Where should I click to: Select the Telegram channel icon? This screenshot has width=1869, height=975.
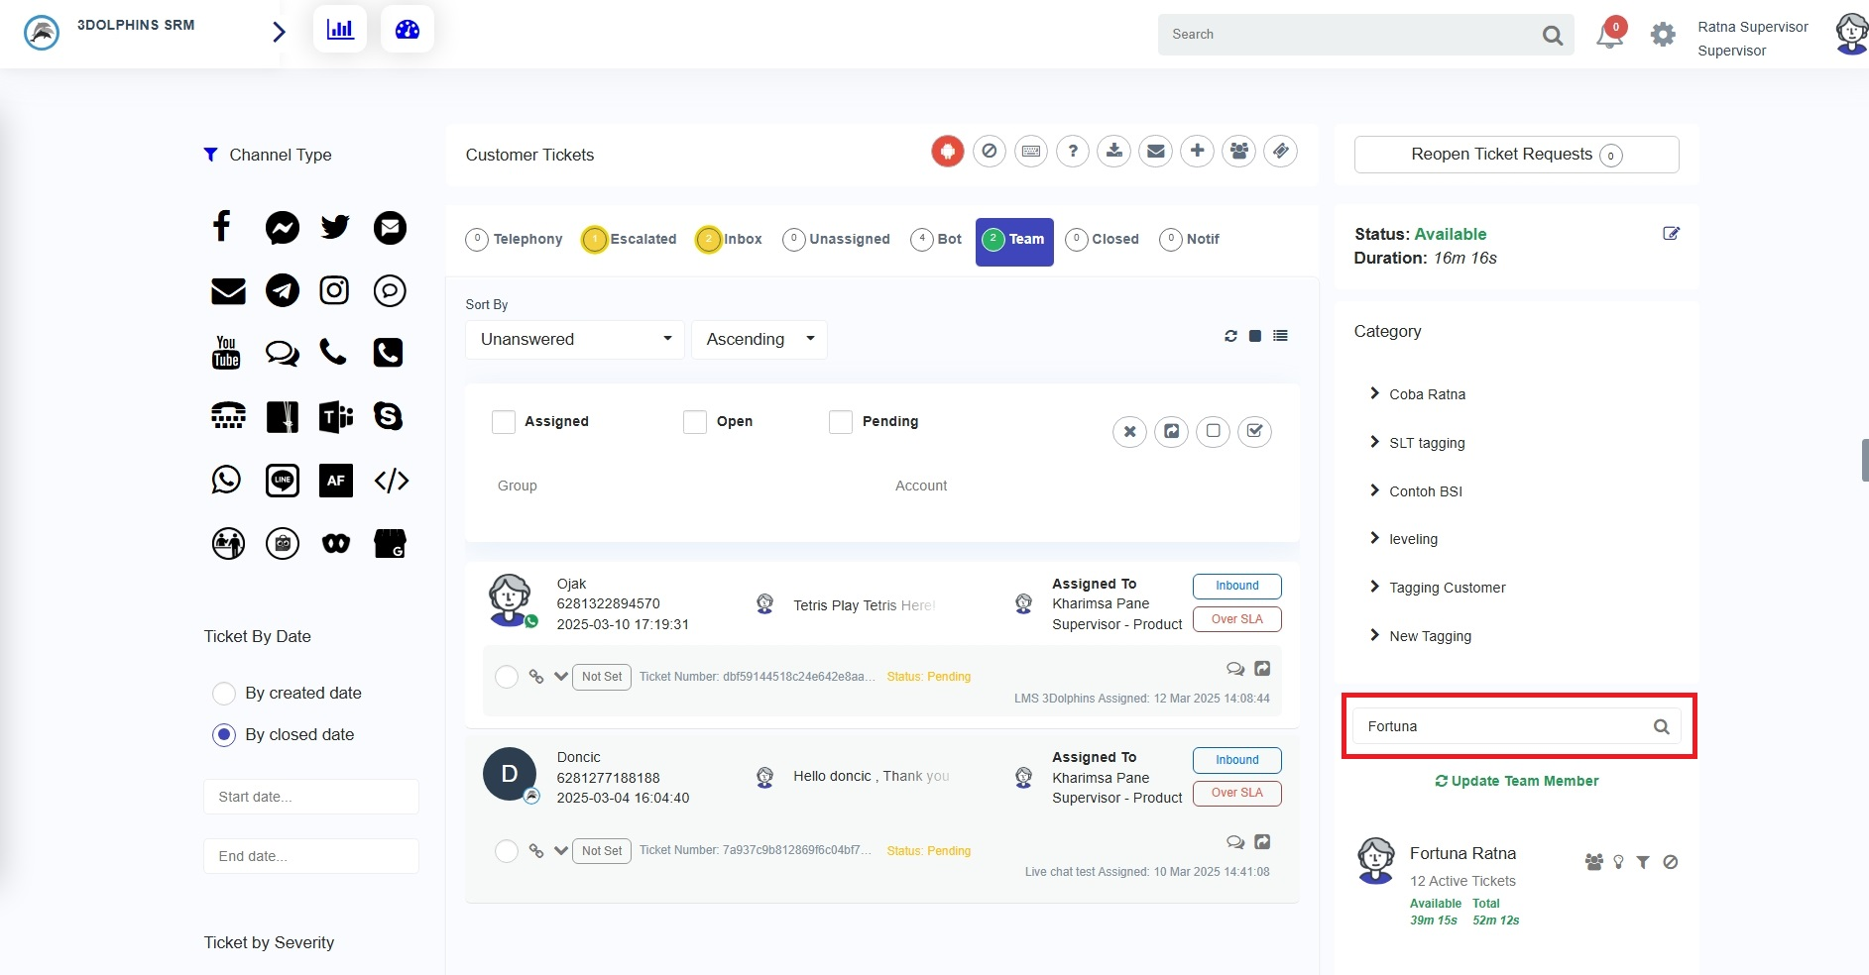pos(283,290)
